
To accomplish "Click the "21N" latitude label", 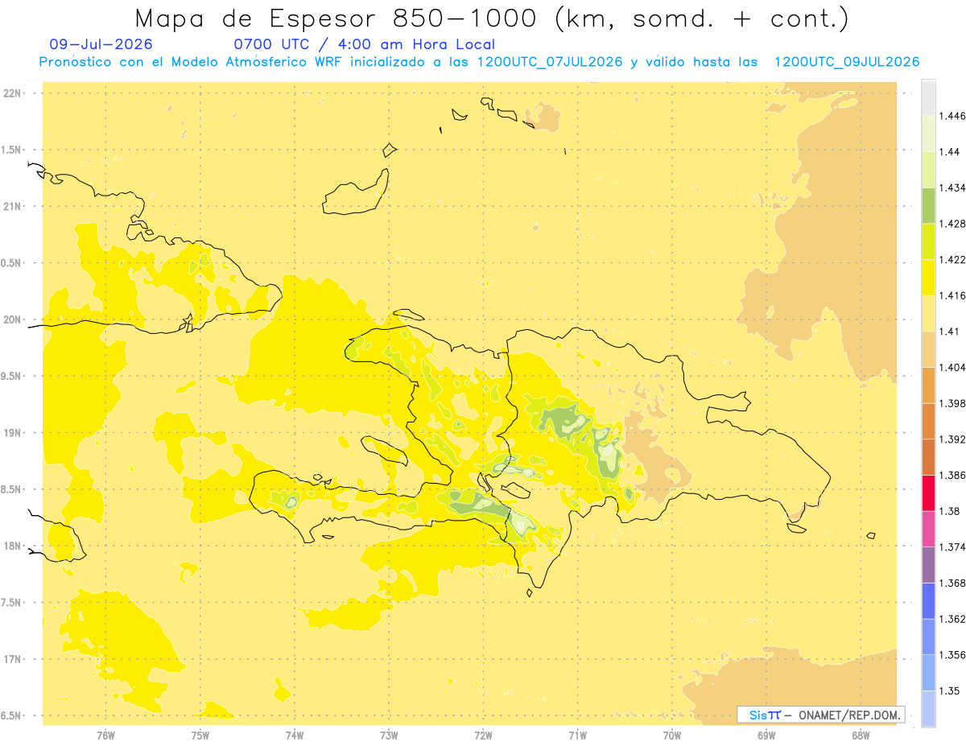I will tap(14, 206).
